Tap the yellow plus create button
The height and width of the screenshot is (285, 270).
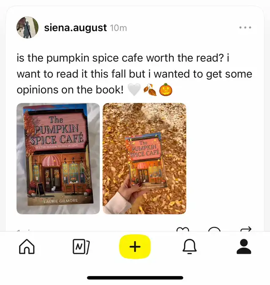coord(135,247)
